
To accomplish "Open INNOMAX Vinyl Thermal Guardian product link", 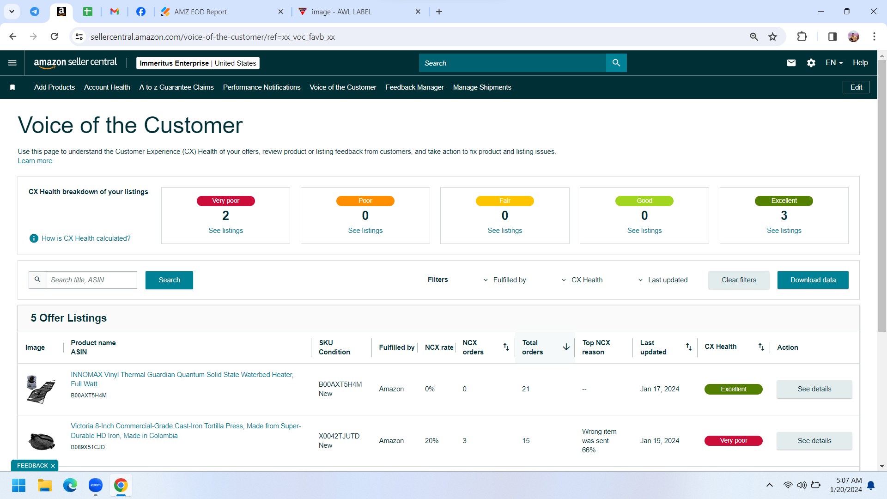I will pos(182,379).
